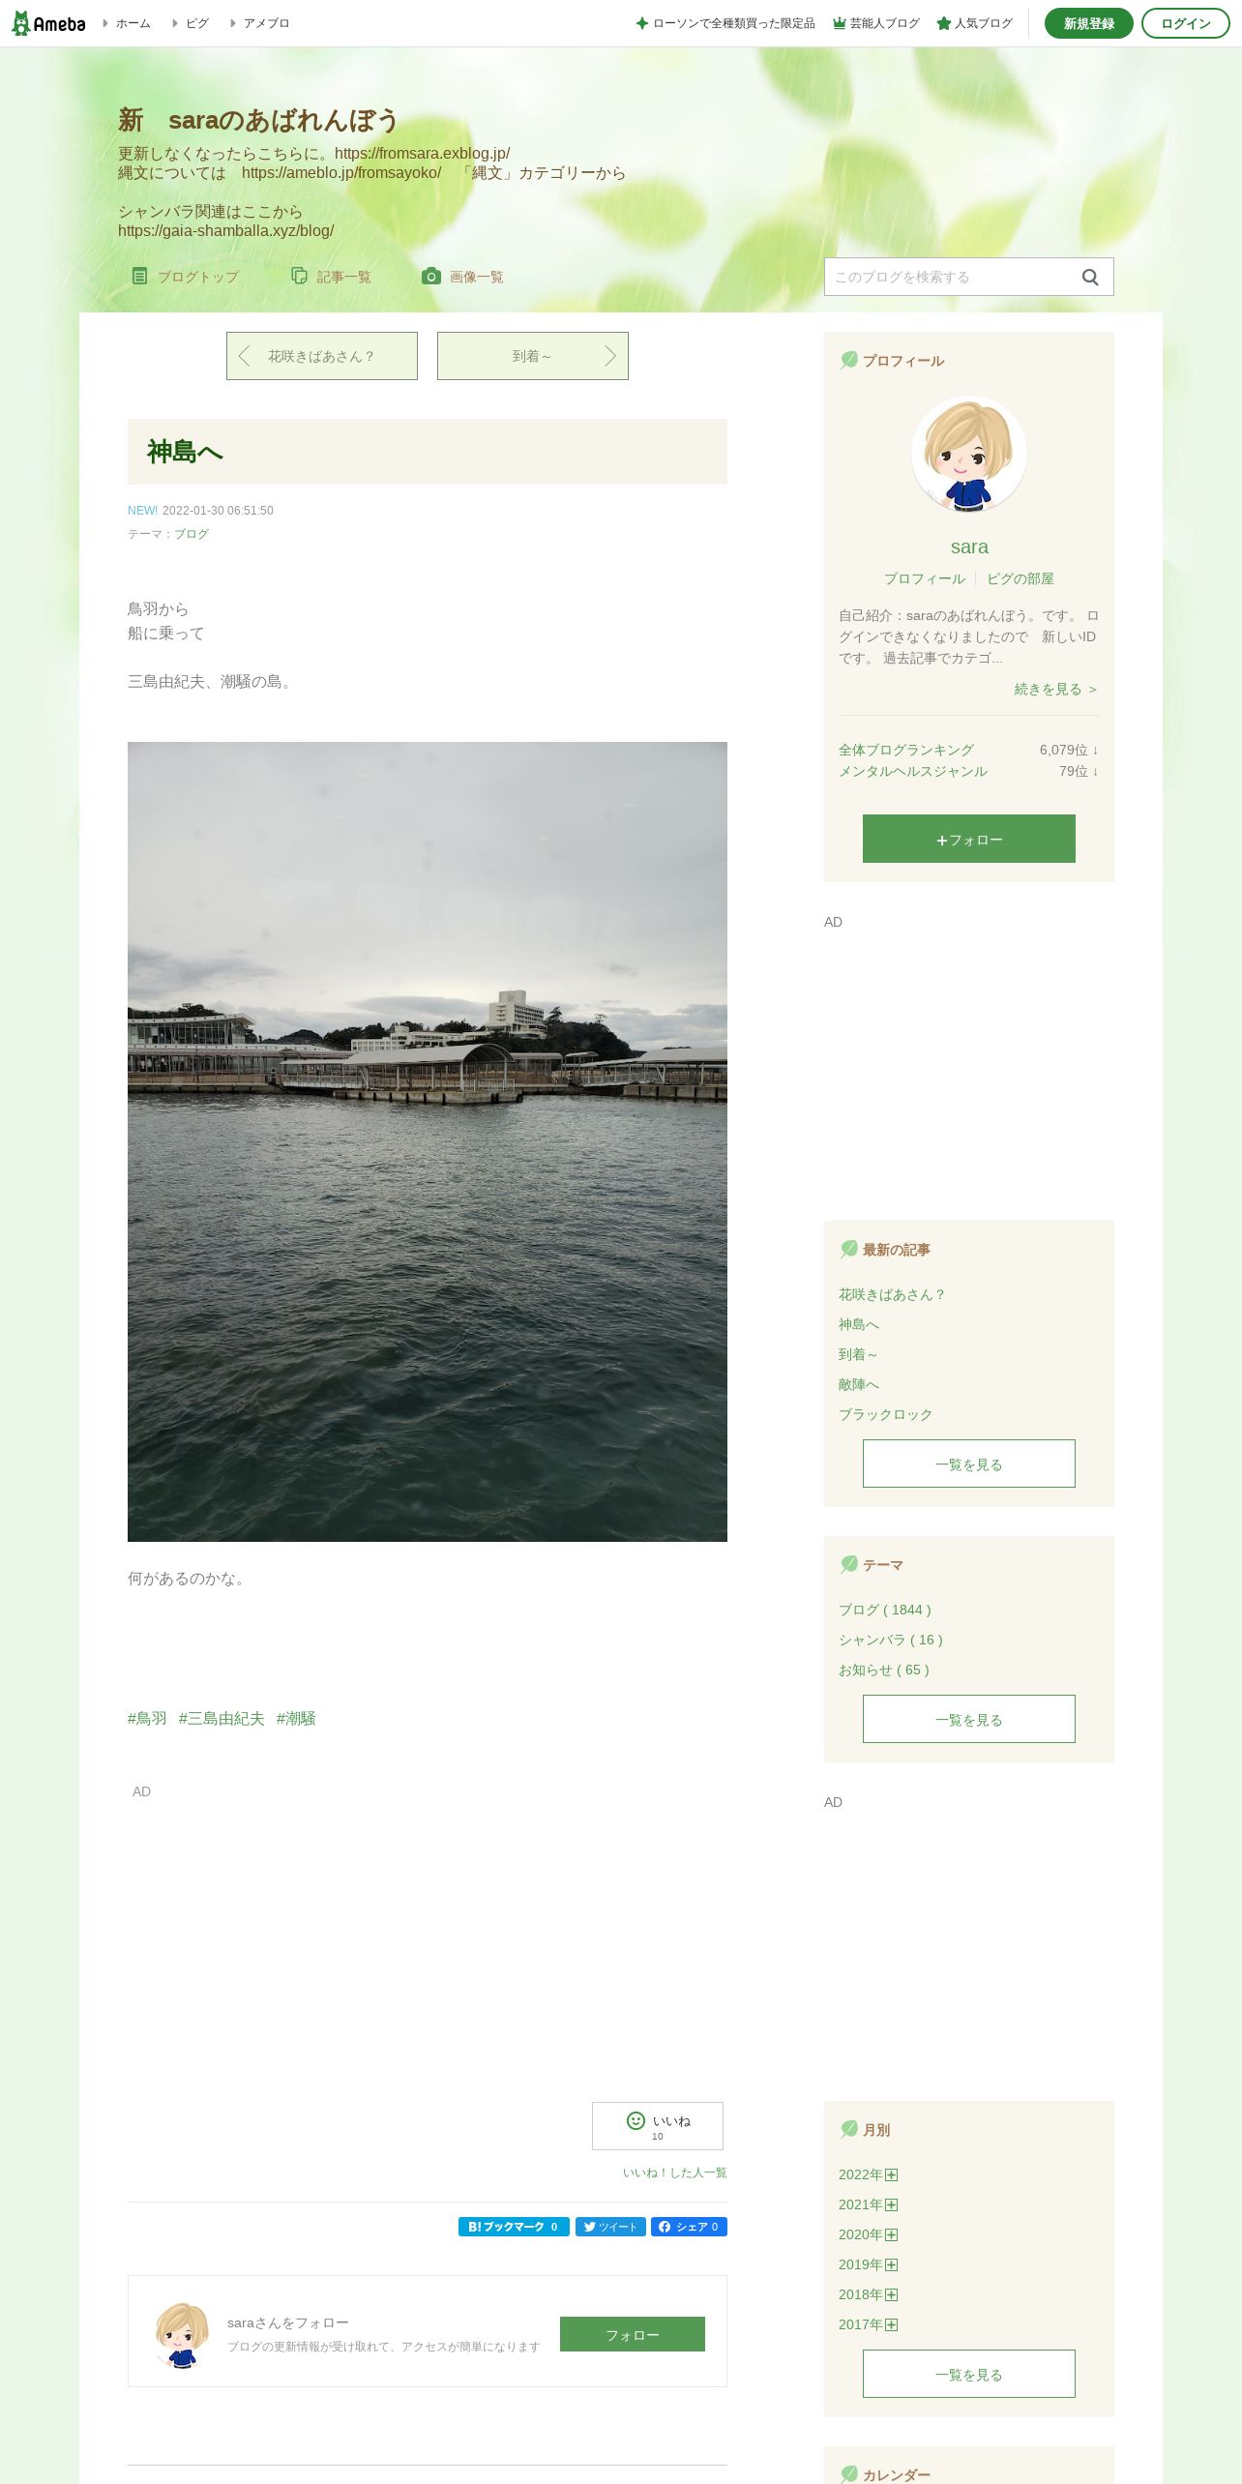
Task: Click the green +フォロー button in profile
Action: point(969,839)
